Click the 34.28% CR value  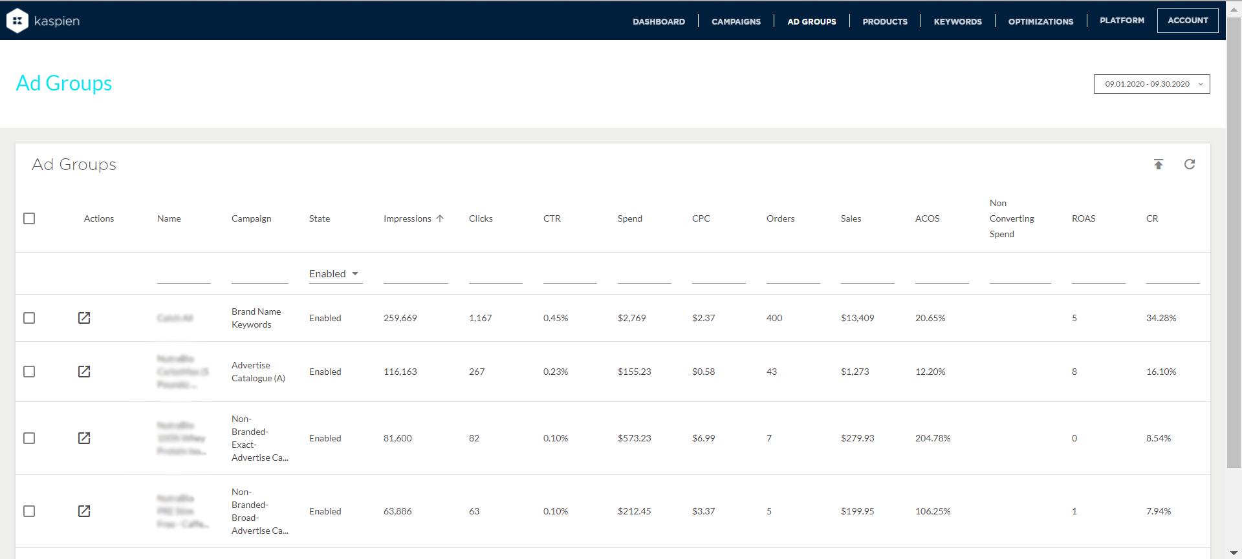[x=1161, y=318]
